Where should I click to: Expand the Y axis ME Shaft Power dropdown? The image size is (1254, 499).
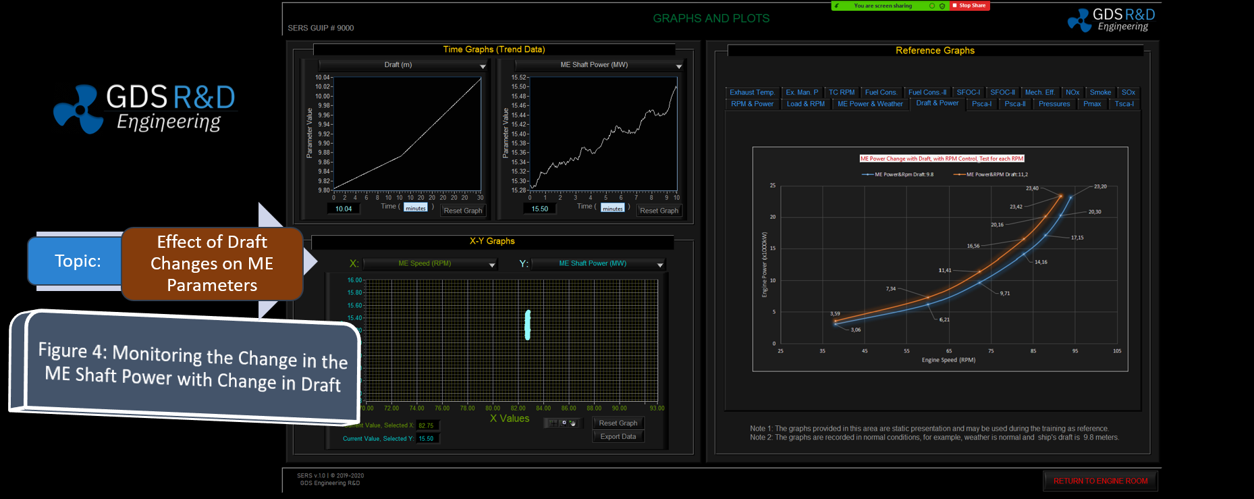point(660,265)
